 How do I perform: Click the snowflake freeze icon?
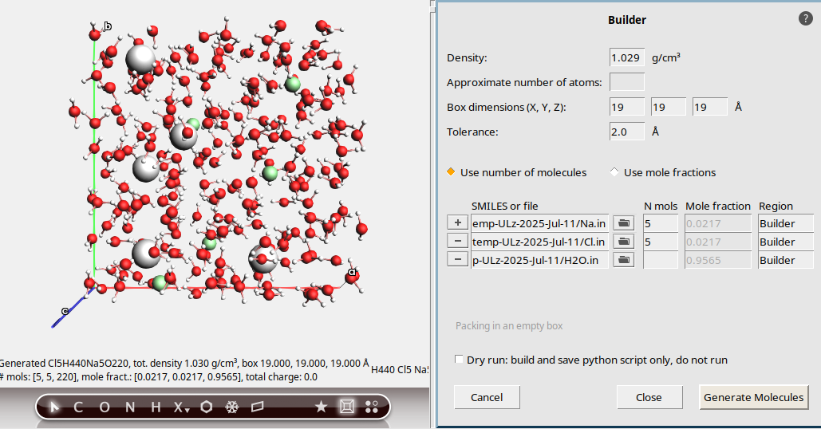pyautogui.click(x=232, y=407)
